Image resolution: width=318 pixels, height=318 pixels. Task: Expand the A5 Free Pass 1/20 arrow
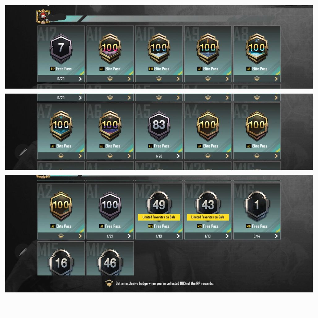point(178,156)
